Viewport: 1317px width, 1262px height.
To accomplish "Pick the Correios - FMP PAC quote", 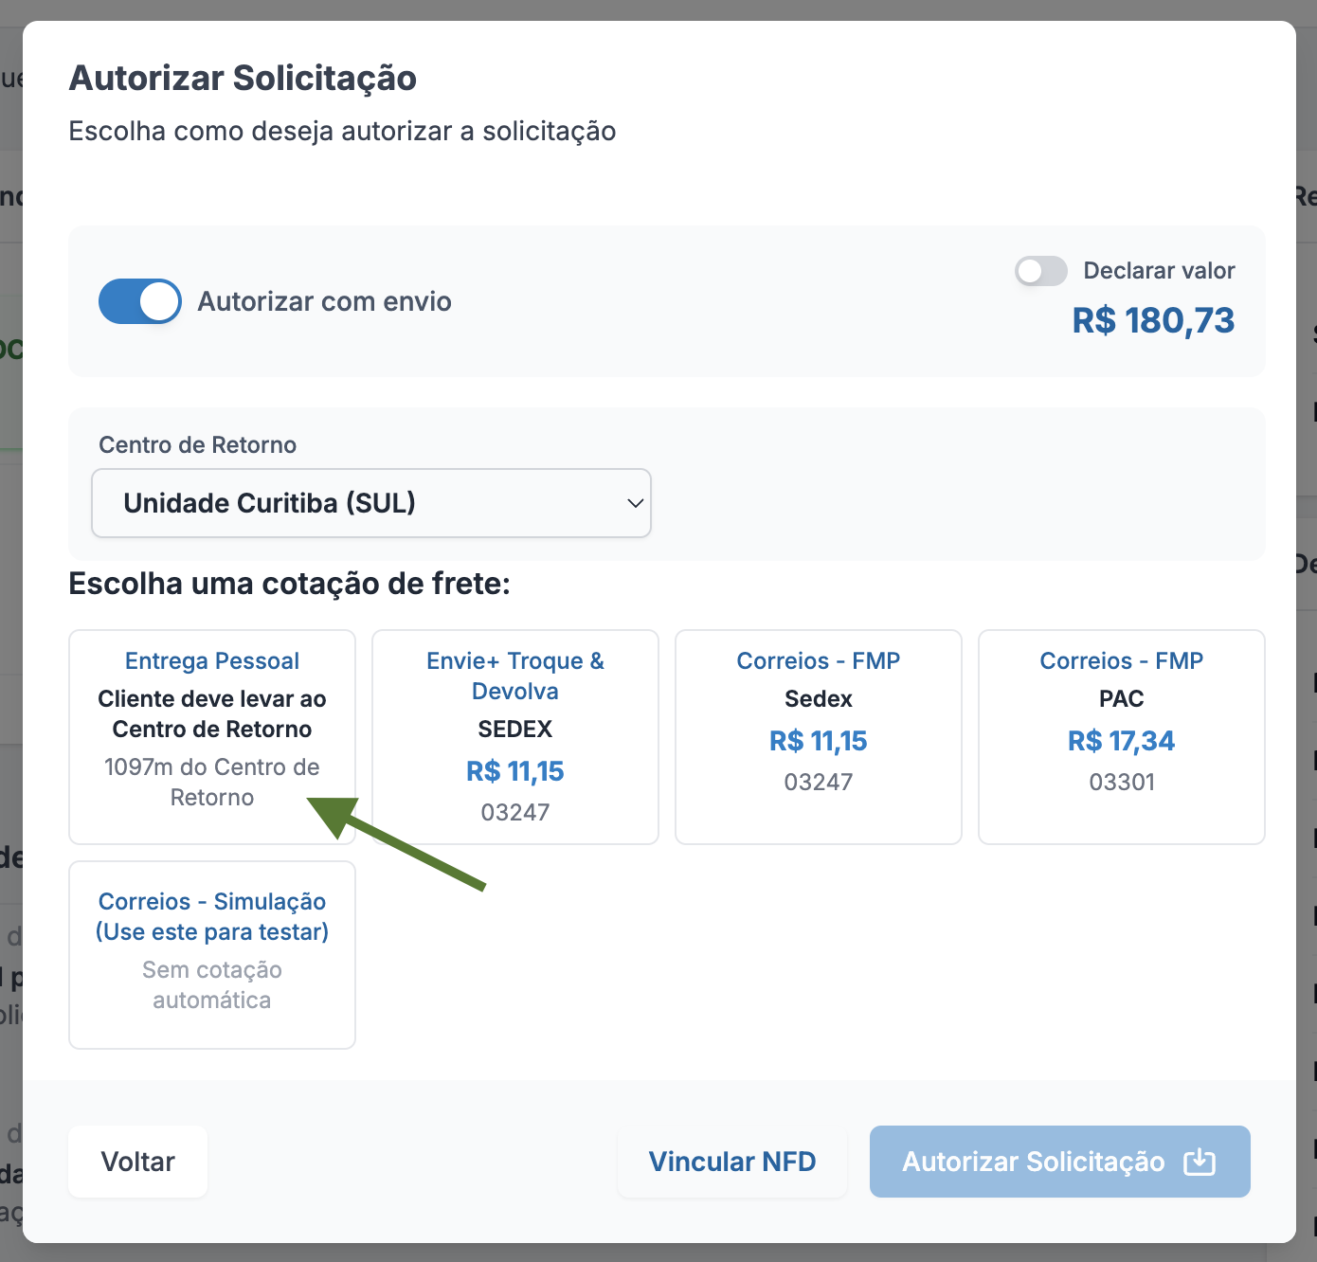I will coord(1122,737).
